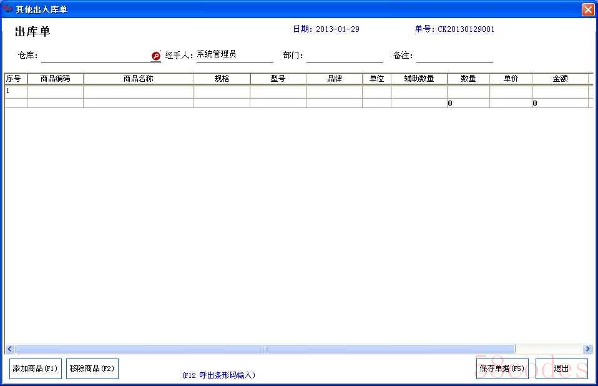Click the application icon in title bar
The image size is (598, 386).
point(8,9)
